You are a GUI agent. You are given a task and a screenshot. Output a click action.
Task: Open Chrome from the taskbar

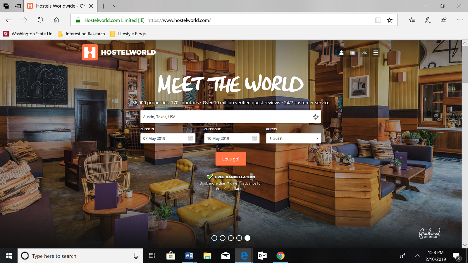281,256
